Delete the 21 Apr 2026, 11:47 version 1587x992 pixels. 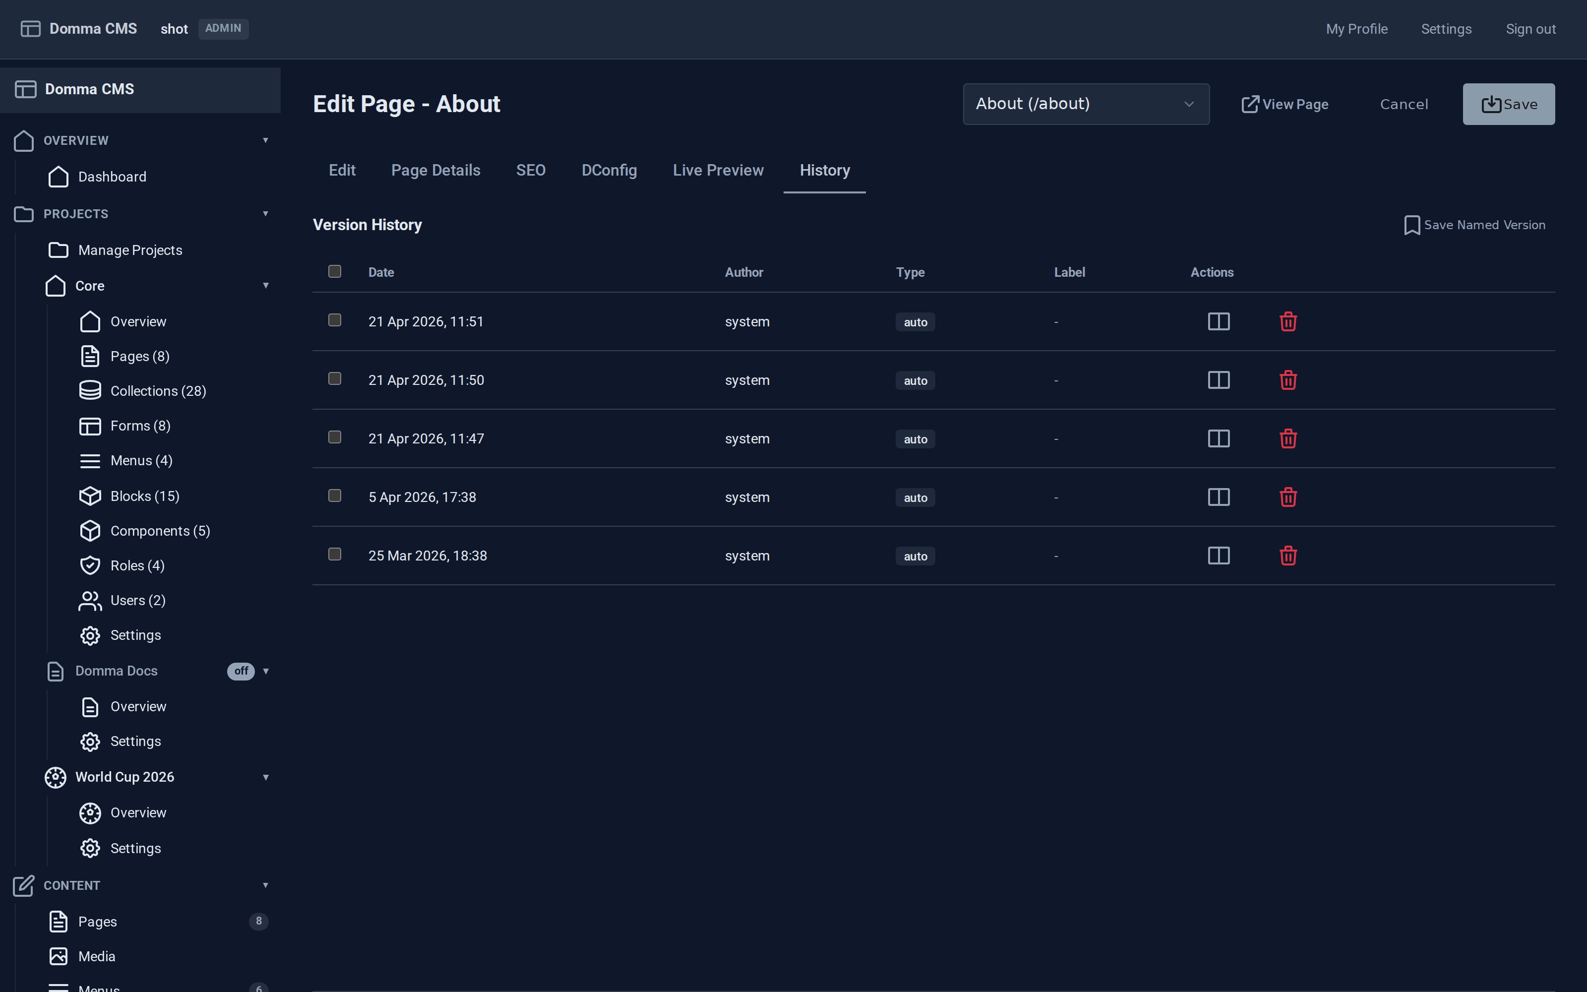(1288, 438)
